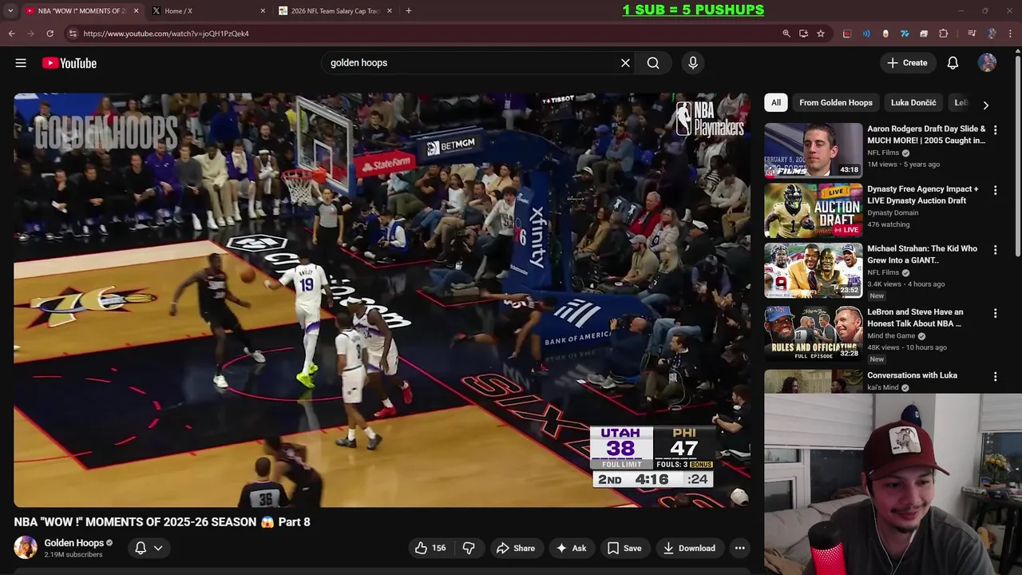1022x575 pixels.
Task: Start voice search with microphone
Action: click(693, 63)
